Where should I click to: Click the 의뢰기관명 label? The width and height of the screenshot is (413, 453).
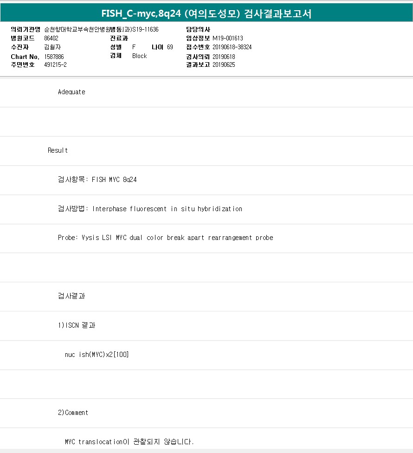pos(26,29)
